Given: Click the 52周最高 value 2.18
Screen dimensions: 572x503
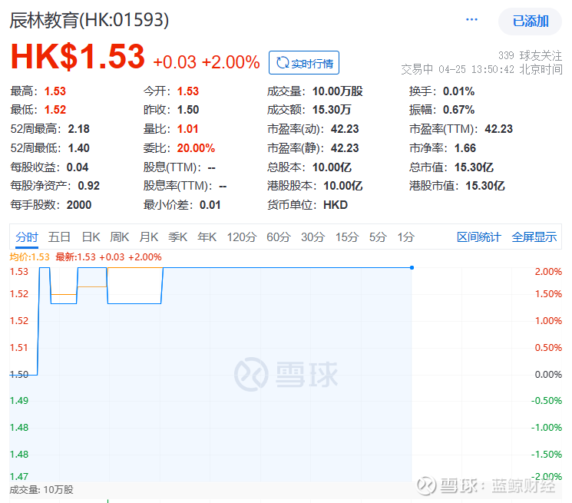Looking at the screenshot, I should [79, 129].
